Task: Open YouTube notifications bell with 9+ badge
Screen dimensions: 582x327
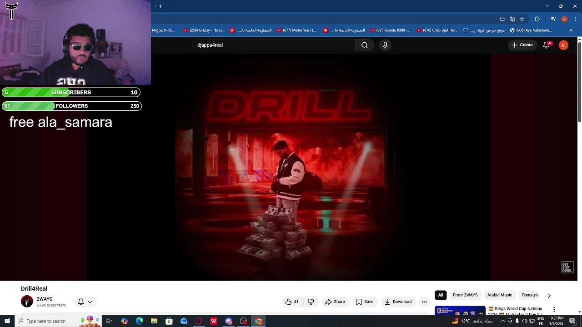Action: tap(547, 45)
